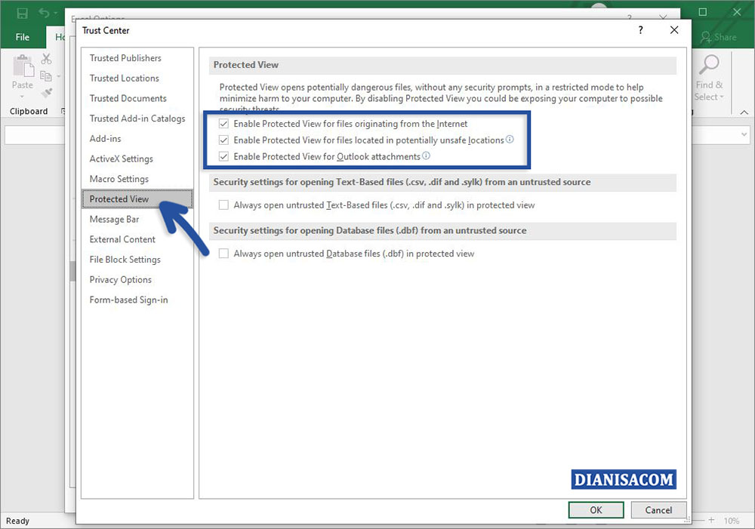755x529 pixels.
Task: Click Trust Center help question mark
Action: [640, 30]
